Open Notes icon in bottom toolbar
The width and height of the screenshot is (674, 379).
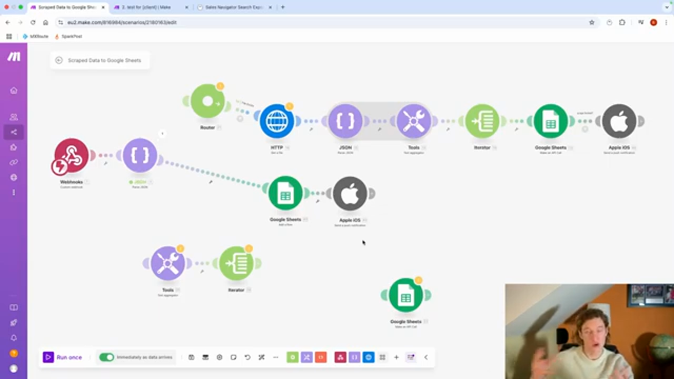(x=233, y=357)
